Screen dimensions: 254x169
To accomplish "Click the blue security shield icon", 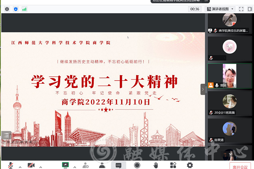I will (16, 9).
